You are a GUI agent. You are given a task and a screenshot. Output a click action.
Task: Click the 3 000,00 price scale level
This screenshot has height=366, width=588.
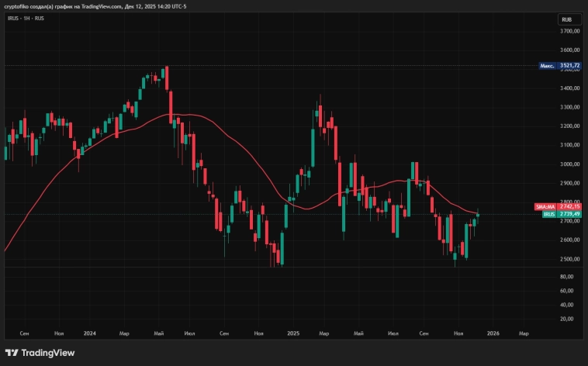pos(570,164)
